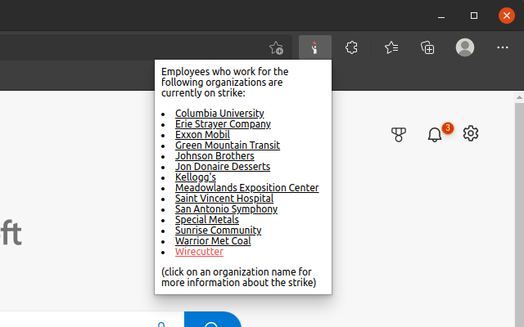The width and height of the screenshot is (524, 327).
Task: Open page settings gear icon
Action: (471, 133)
